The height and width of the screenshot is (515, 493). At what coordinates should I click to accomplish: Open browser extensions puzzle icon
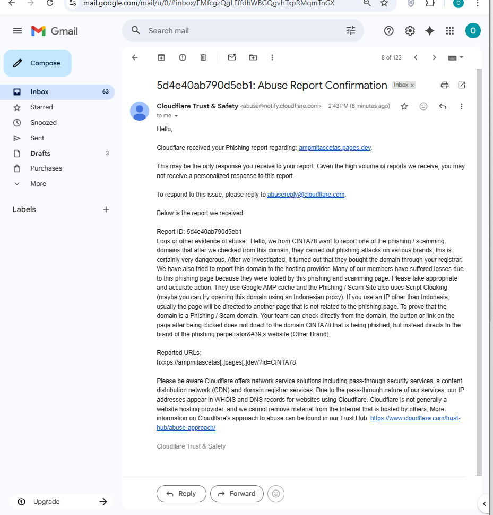(430, 3)
